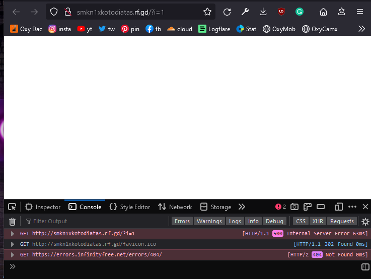
Task: Show more DevTools tabs chevron
Action: 242,207
